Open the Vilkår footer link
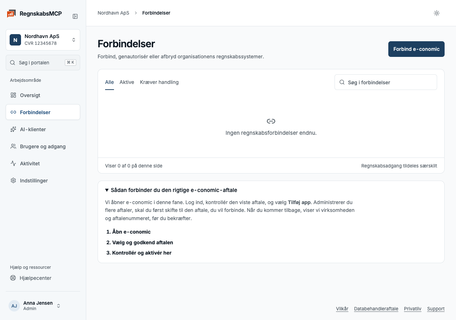 pos(342,309)
